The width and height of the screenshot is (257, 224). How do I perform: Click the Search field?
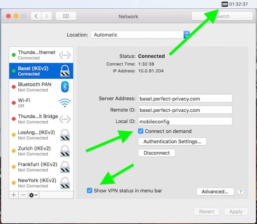[222, 16]
